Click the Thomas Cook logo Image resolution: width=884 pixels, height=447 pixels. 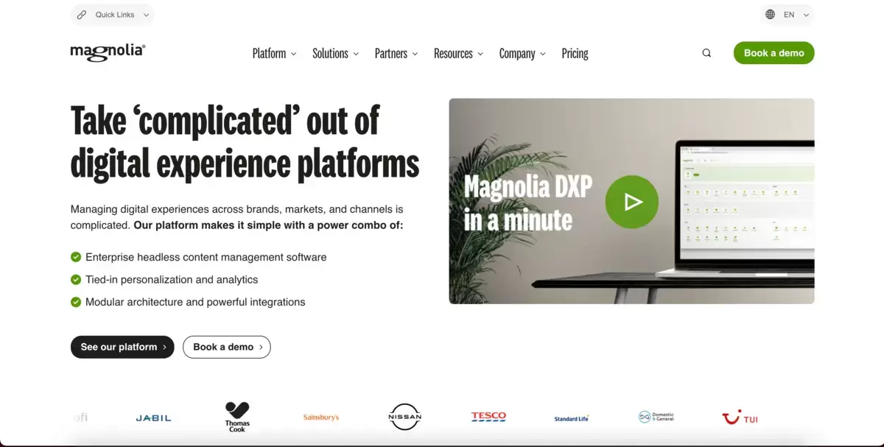coord(237,417)
